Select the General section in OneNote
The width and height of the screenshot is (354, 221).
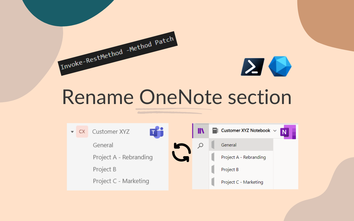(241, 145)
